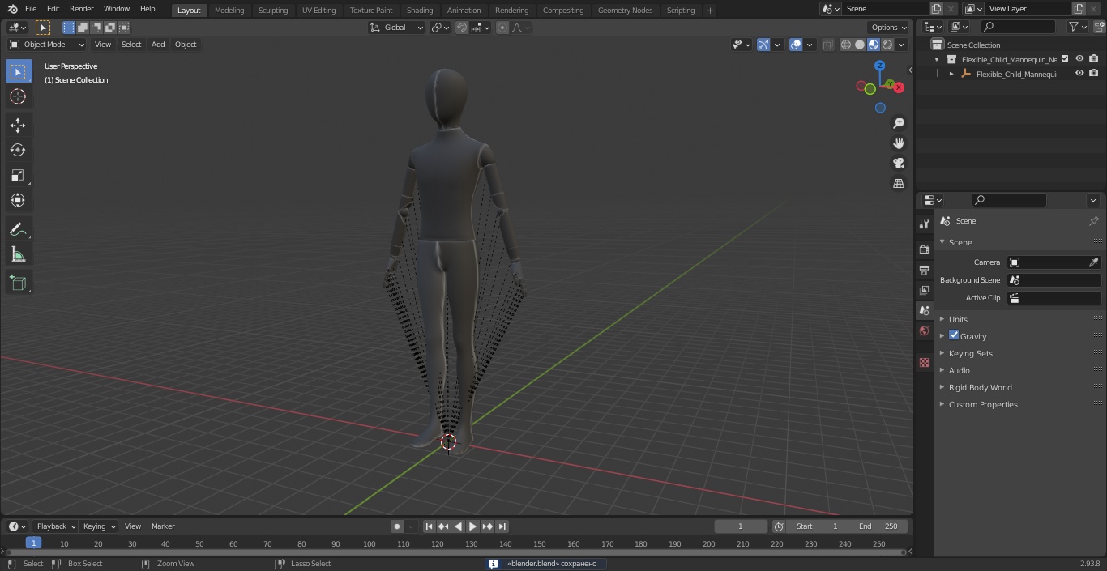Activate the 3D Cursor tool
The height and width of the screenshot is (571, 1107).
[18, 96]
